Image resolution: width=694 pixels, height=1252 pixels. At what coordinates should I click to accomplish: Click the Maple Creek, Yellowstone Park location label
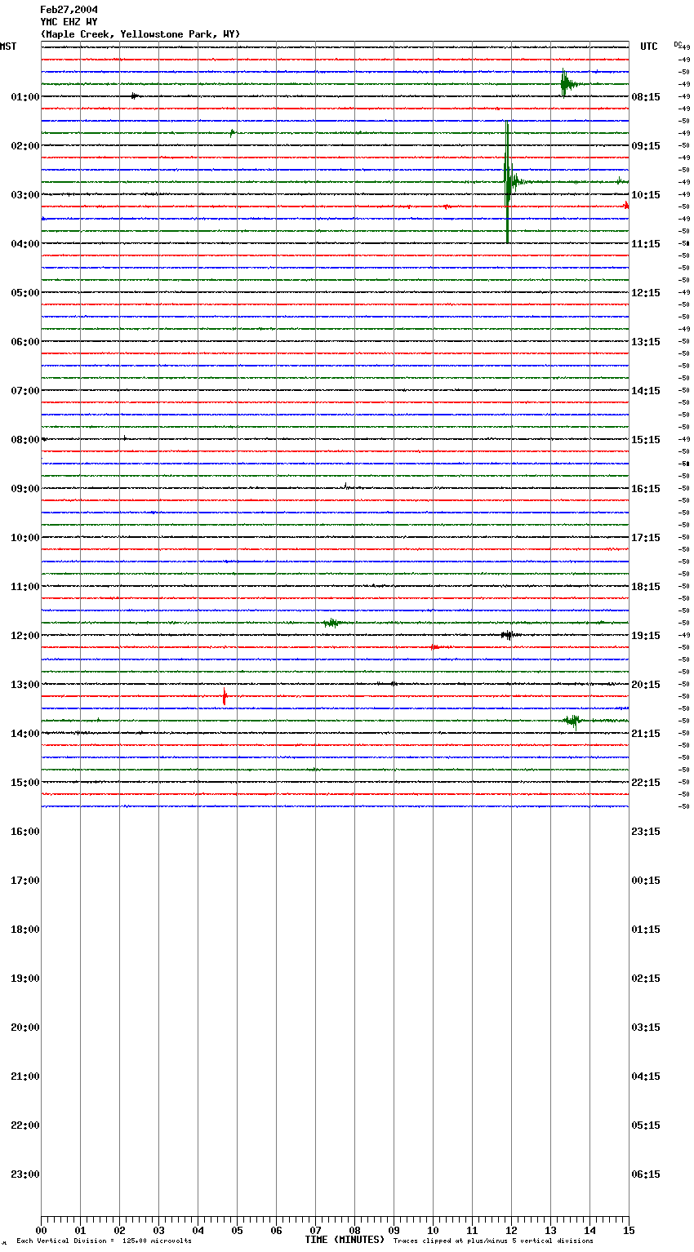point(140,34)
